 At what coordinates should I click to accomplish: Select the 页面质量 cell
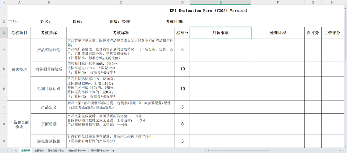coord(49,124)
